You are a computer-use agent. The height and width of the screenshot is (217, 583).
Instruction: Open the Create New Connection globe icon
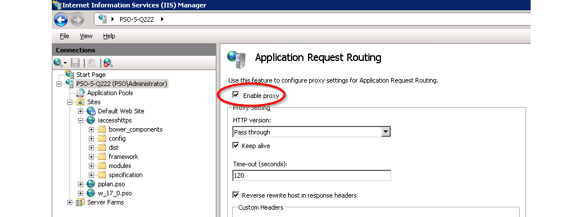(x=58, y=63)
